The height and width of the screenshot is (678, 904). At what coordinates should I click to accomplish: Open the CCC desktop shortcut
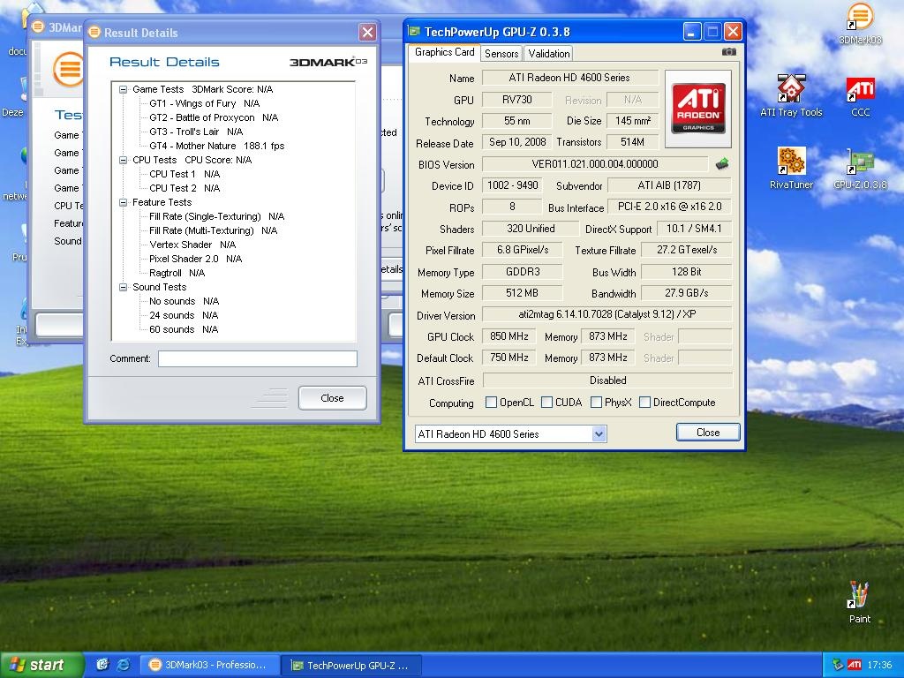pos(860,90)
